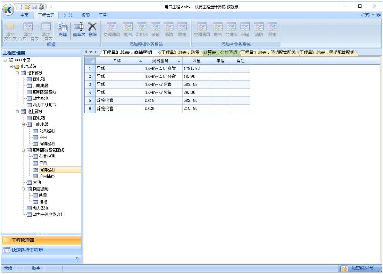383x274 pixels.
Task: Click the 添加合并计算表 ribbon icon
Action: pos(28,29)
